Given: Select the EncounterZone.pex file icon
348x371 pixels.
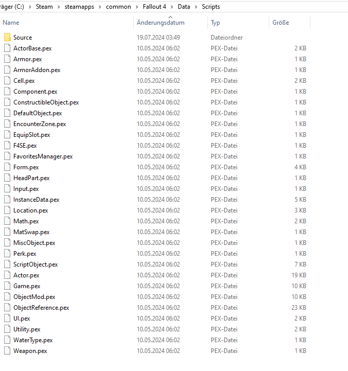Looking at the screenshot, I should (7, 123).
